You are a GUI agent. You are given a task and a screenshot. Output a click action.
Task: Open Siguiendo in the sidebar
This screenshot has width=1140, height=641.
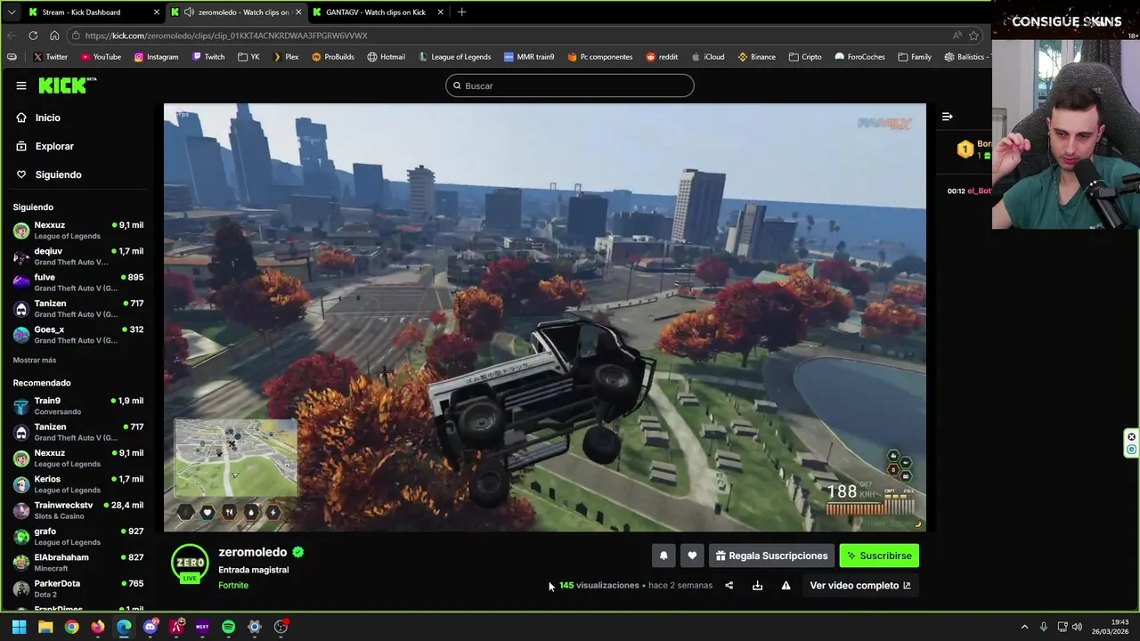[x=58, y=174]
